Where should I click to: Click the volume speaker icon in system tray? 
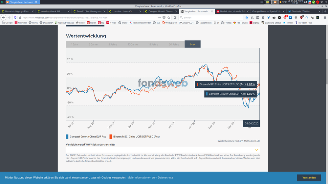[x=305, y=2]
